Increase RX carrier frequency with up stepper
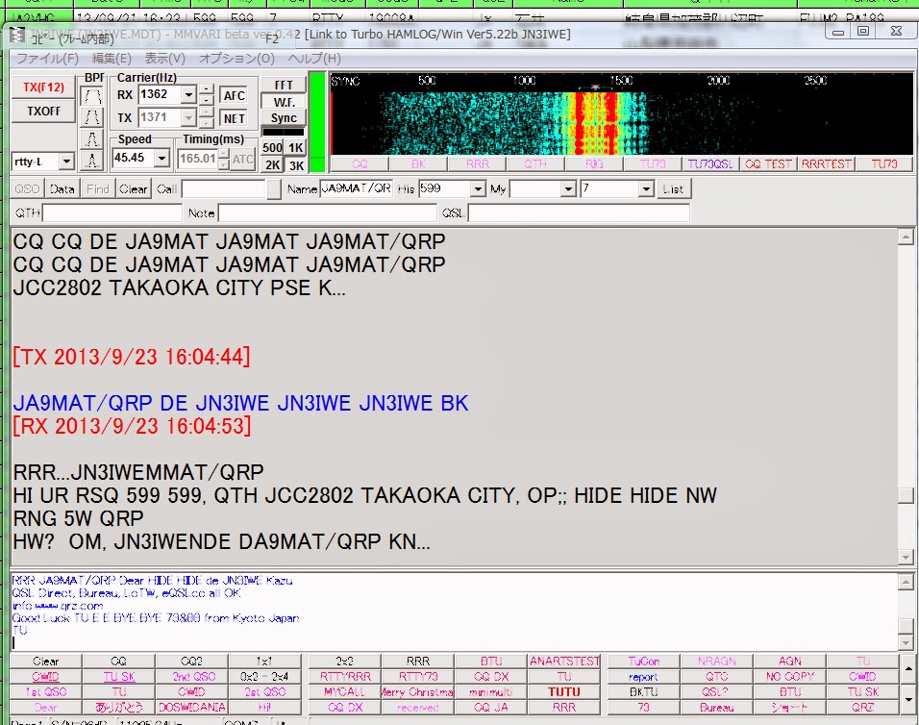The height and width of the screenshot is (725, 919). 206,87
